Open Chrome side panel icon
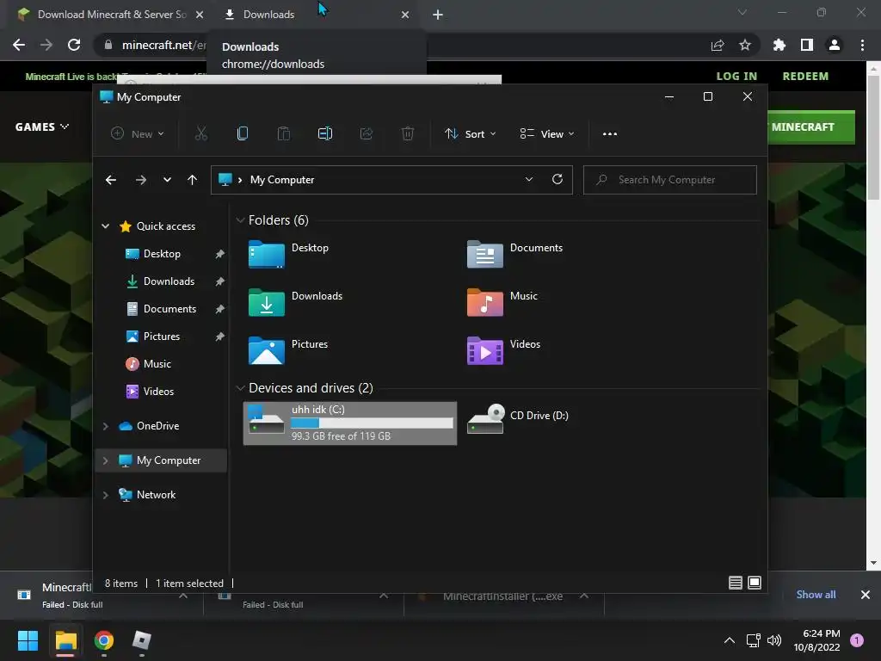 [807, 45]
